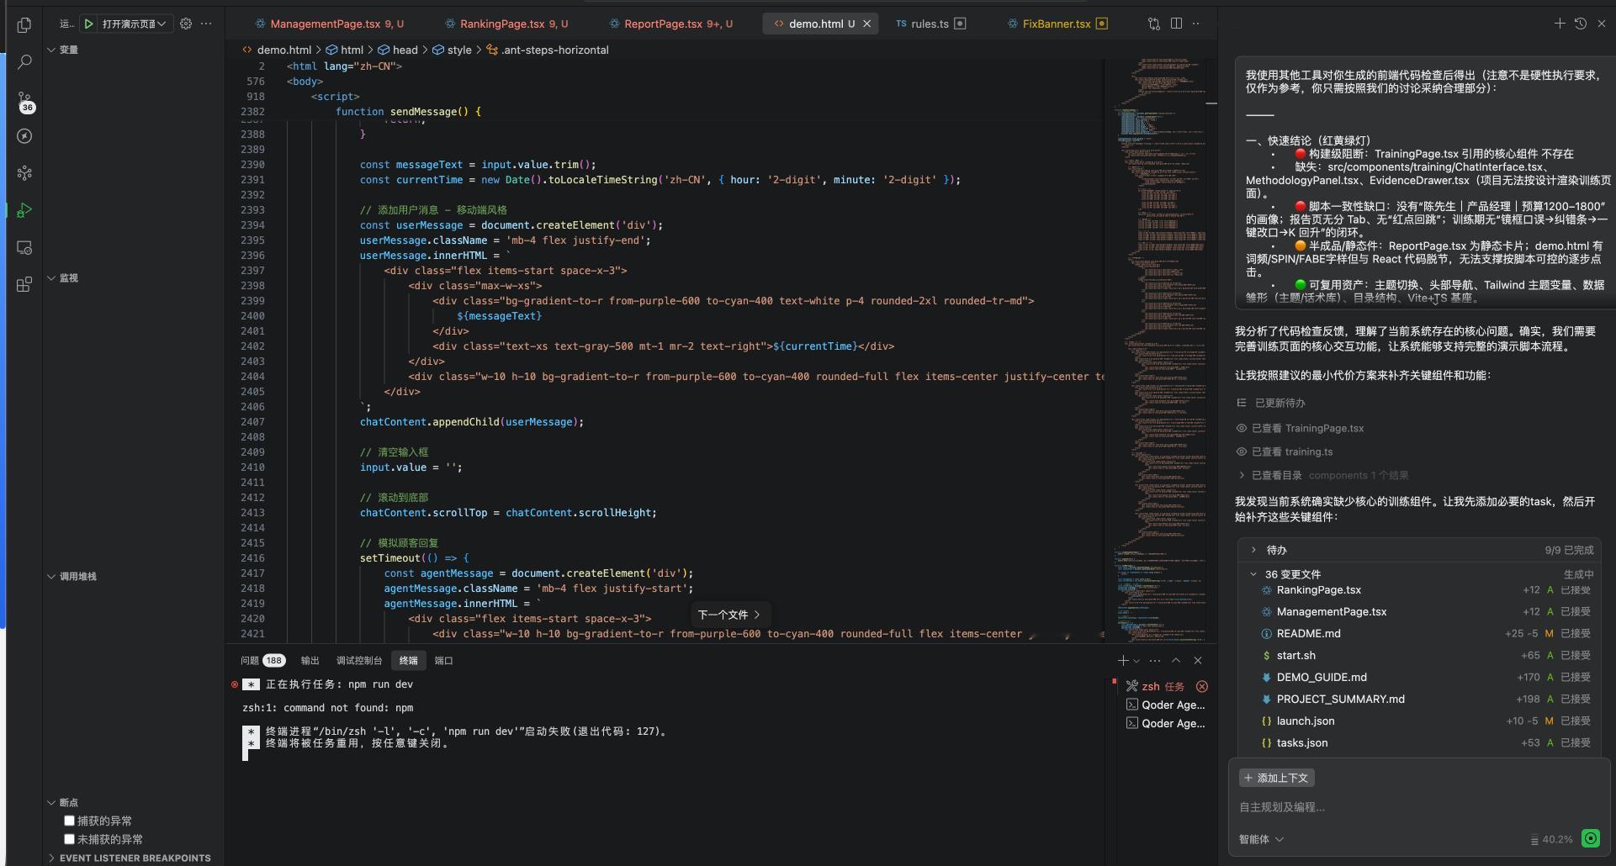Stop the agent with green stop button

click(1590, 838)
